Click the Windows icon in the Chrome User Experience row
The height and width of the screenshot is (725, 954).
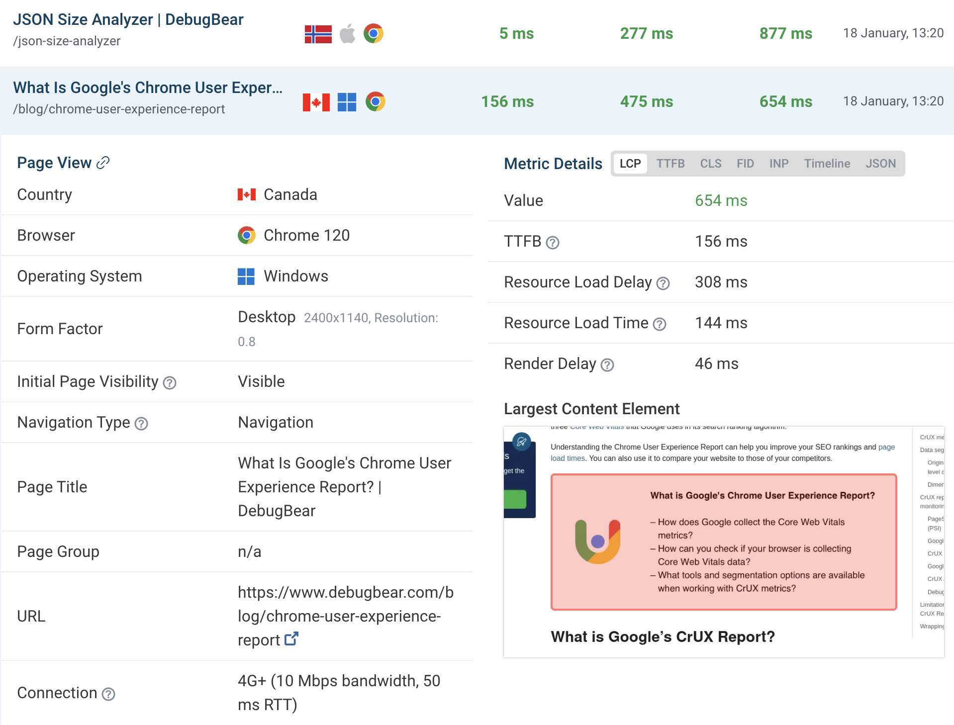tap(347, 102)
